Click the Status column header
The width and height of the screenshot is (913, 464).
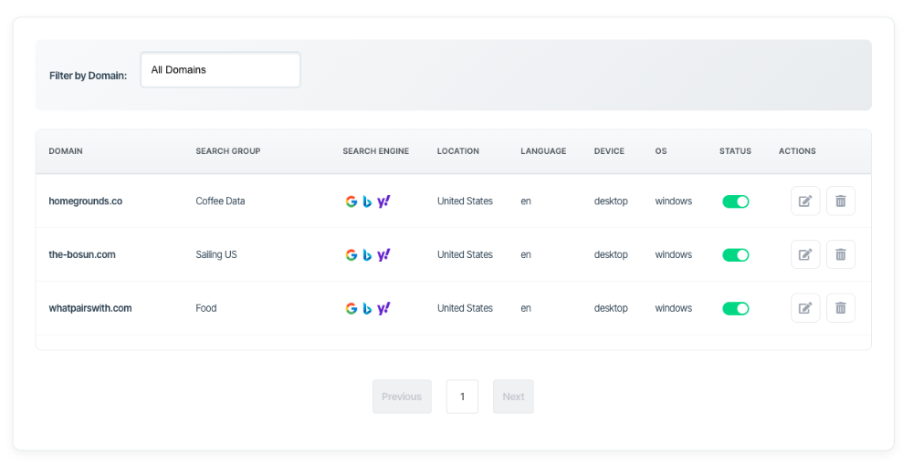(x=735, y=151)
